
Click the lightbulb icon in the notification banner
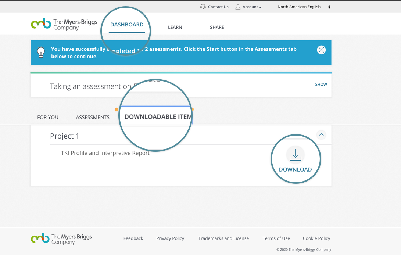pyautogui.click(x=41, y=51)
